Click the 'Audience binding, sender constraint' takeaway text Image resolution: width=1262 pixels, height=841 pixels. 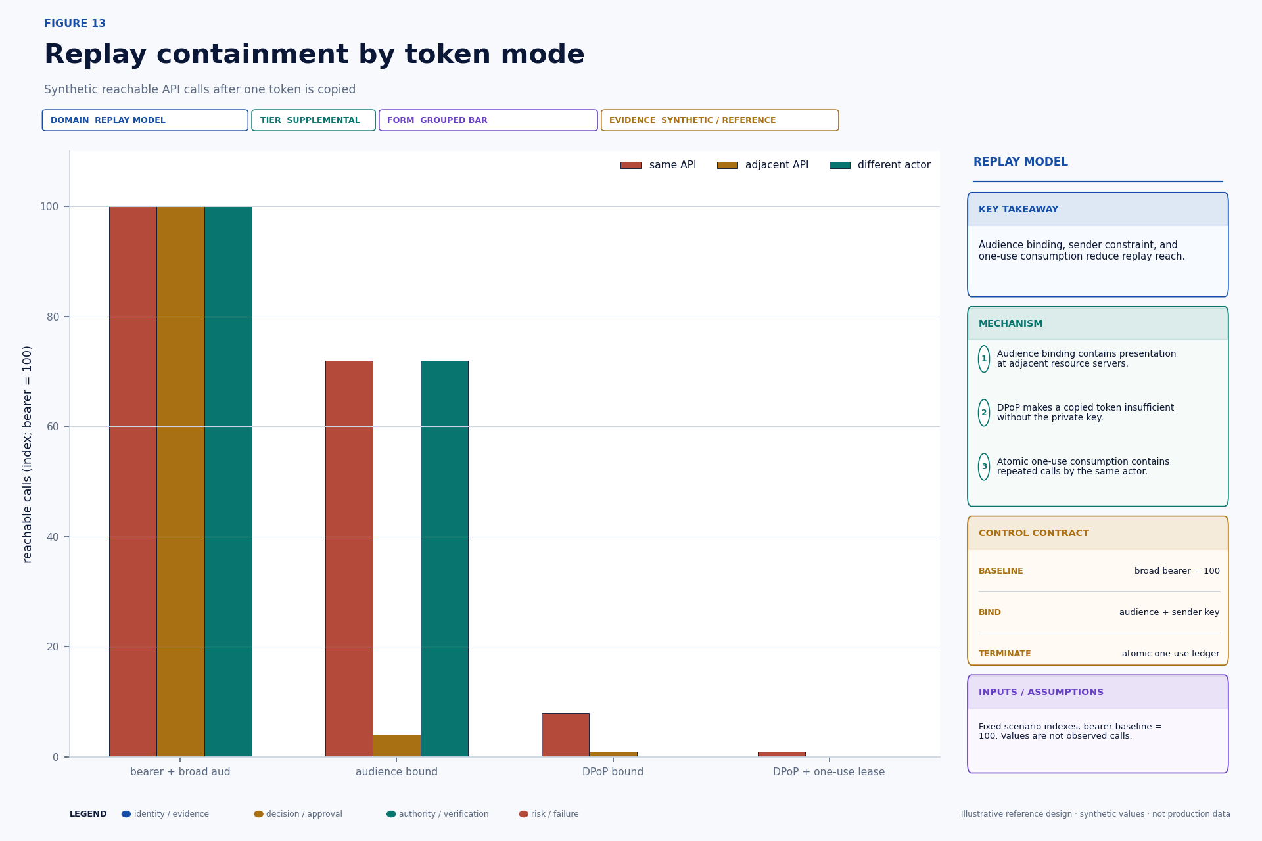click(1082, 250)
